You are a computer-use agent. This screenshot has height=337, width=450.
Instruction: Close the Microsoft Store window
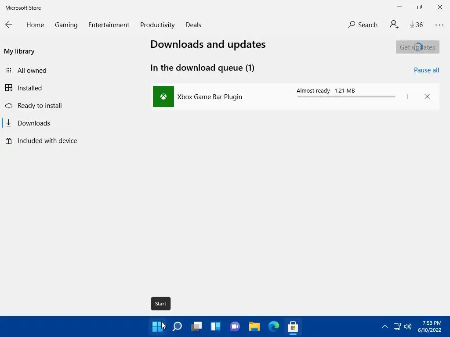click(439, 7)
